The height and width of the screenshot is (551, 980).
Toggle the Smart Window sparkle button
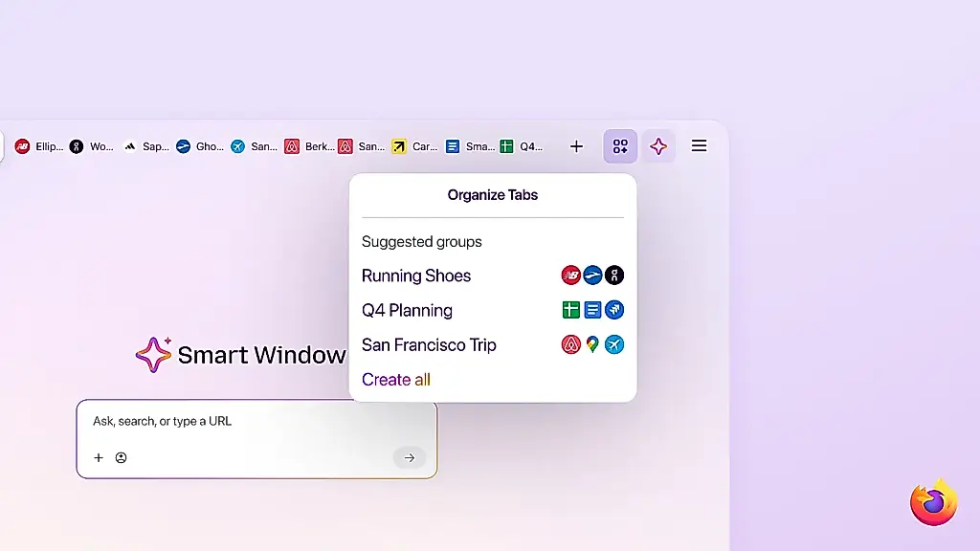(x=658, y=146)
